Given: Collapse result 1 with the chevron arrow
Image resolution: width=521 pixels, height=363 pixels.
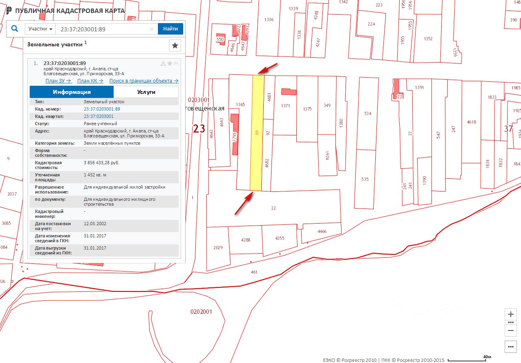Looking at the screenshot, I should (176, 63).
